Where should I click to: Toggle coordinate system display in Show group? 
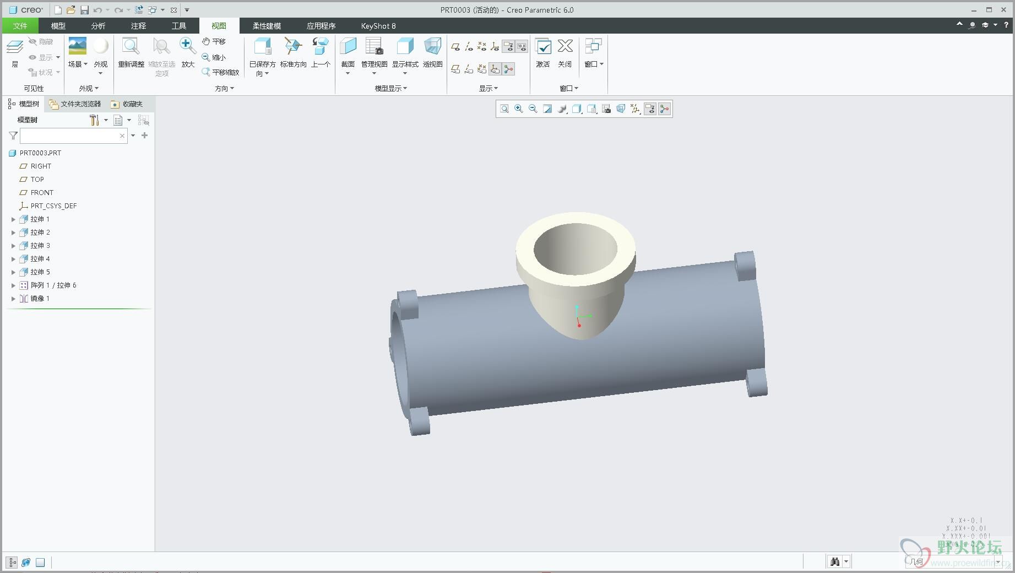click(495, 47)
